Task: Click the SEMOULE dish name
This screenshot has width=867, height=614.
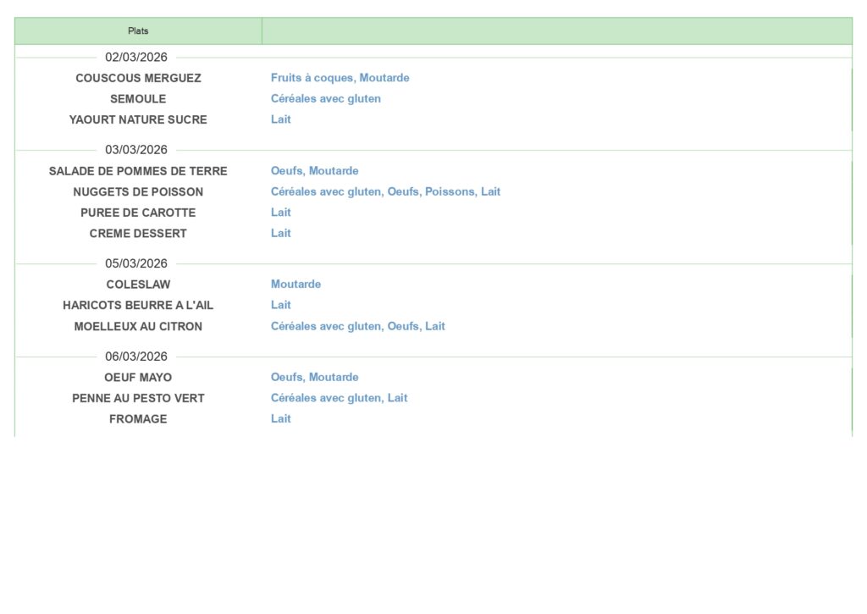Action: (x=138, y=99)
